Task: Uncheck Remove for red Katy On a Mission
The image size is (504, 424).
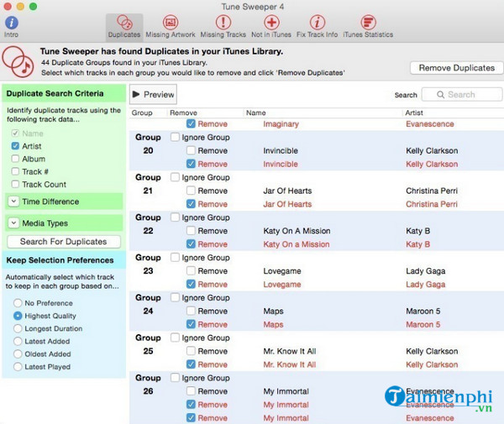Action: [191, 244]
